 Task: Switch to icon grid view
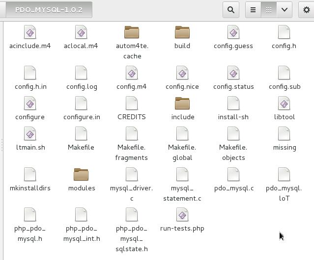click(x=269, y=10)
